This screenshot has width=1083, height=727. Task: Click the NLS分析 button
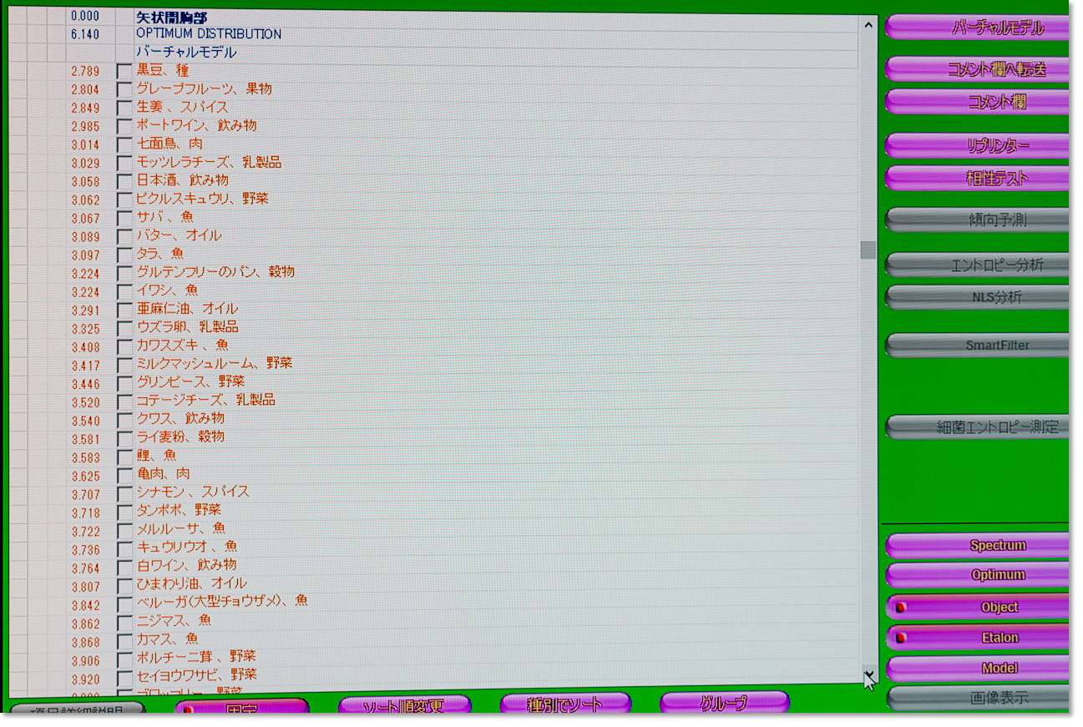coord(978,297)
